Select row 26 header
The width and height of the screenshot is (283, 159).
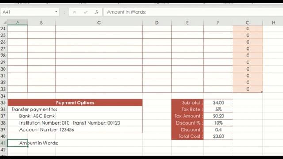(4, 42)
